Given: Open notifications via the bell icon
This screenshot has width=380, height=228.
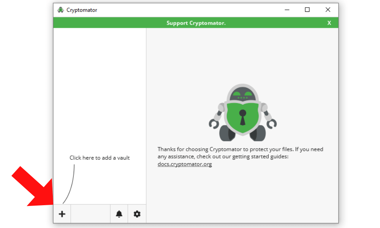Looking at the screenshot, I should point(119,214).
